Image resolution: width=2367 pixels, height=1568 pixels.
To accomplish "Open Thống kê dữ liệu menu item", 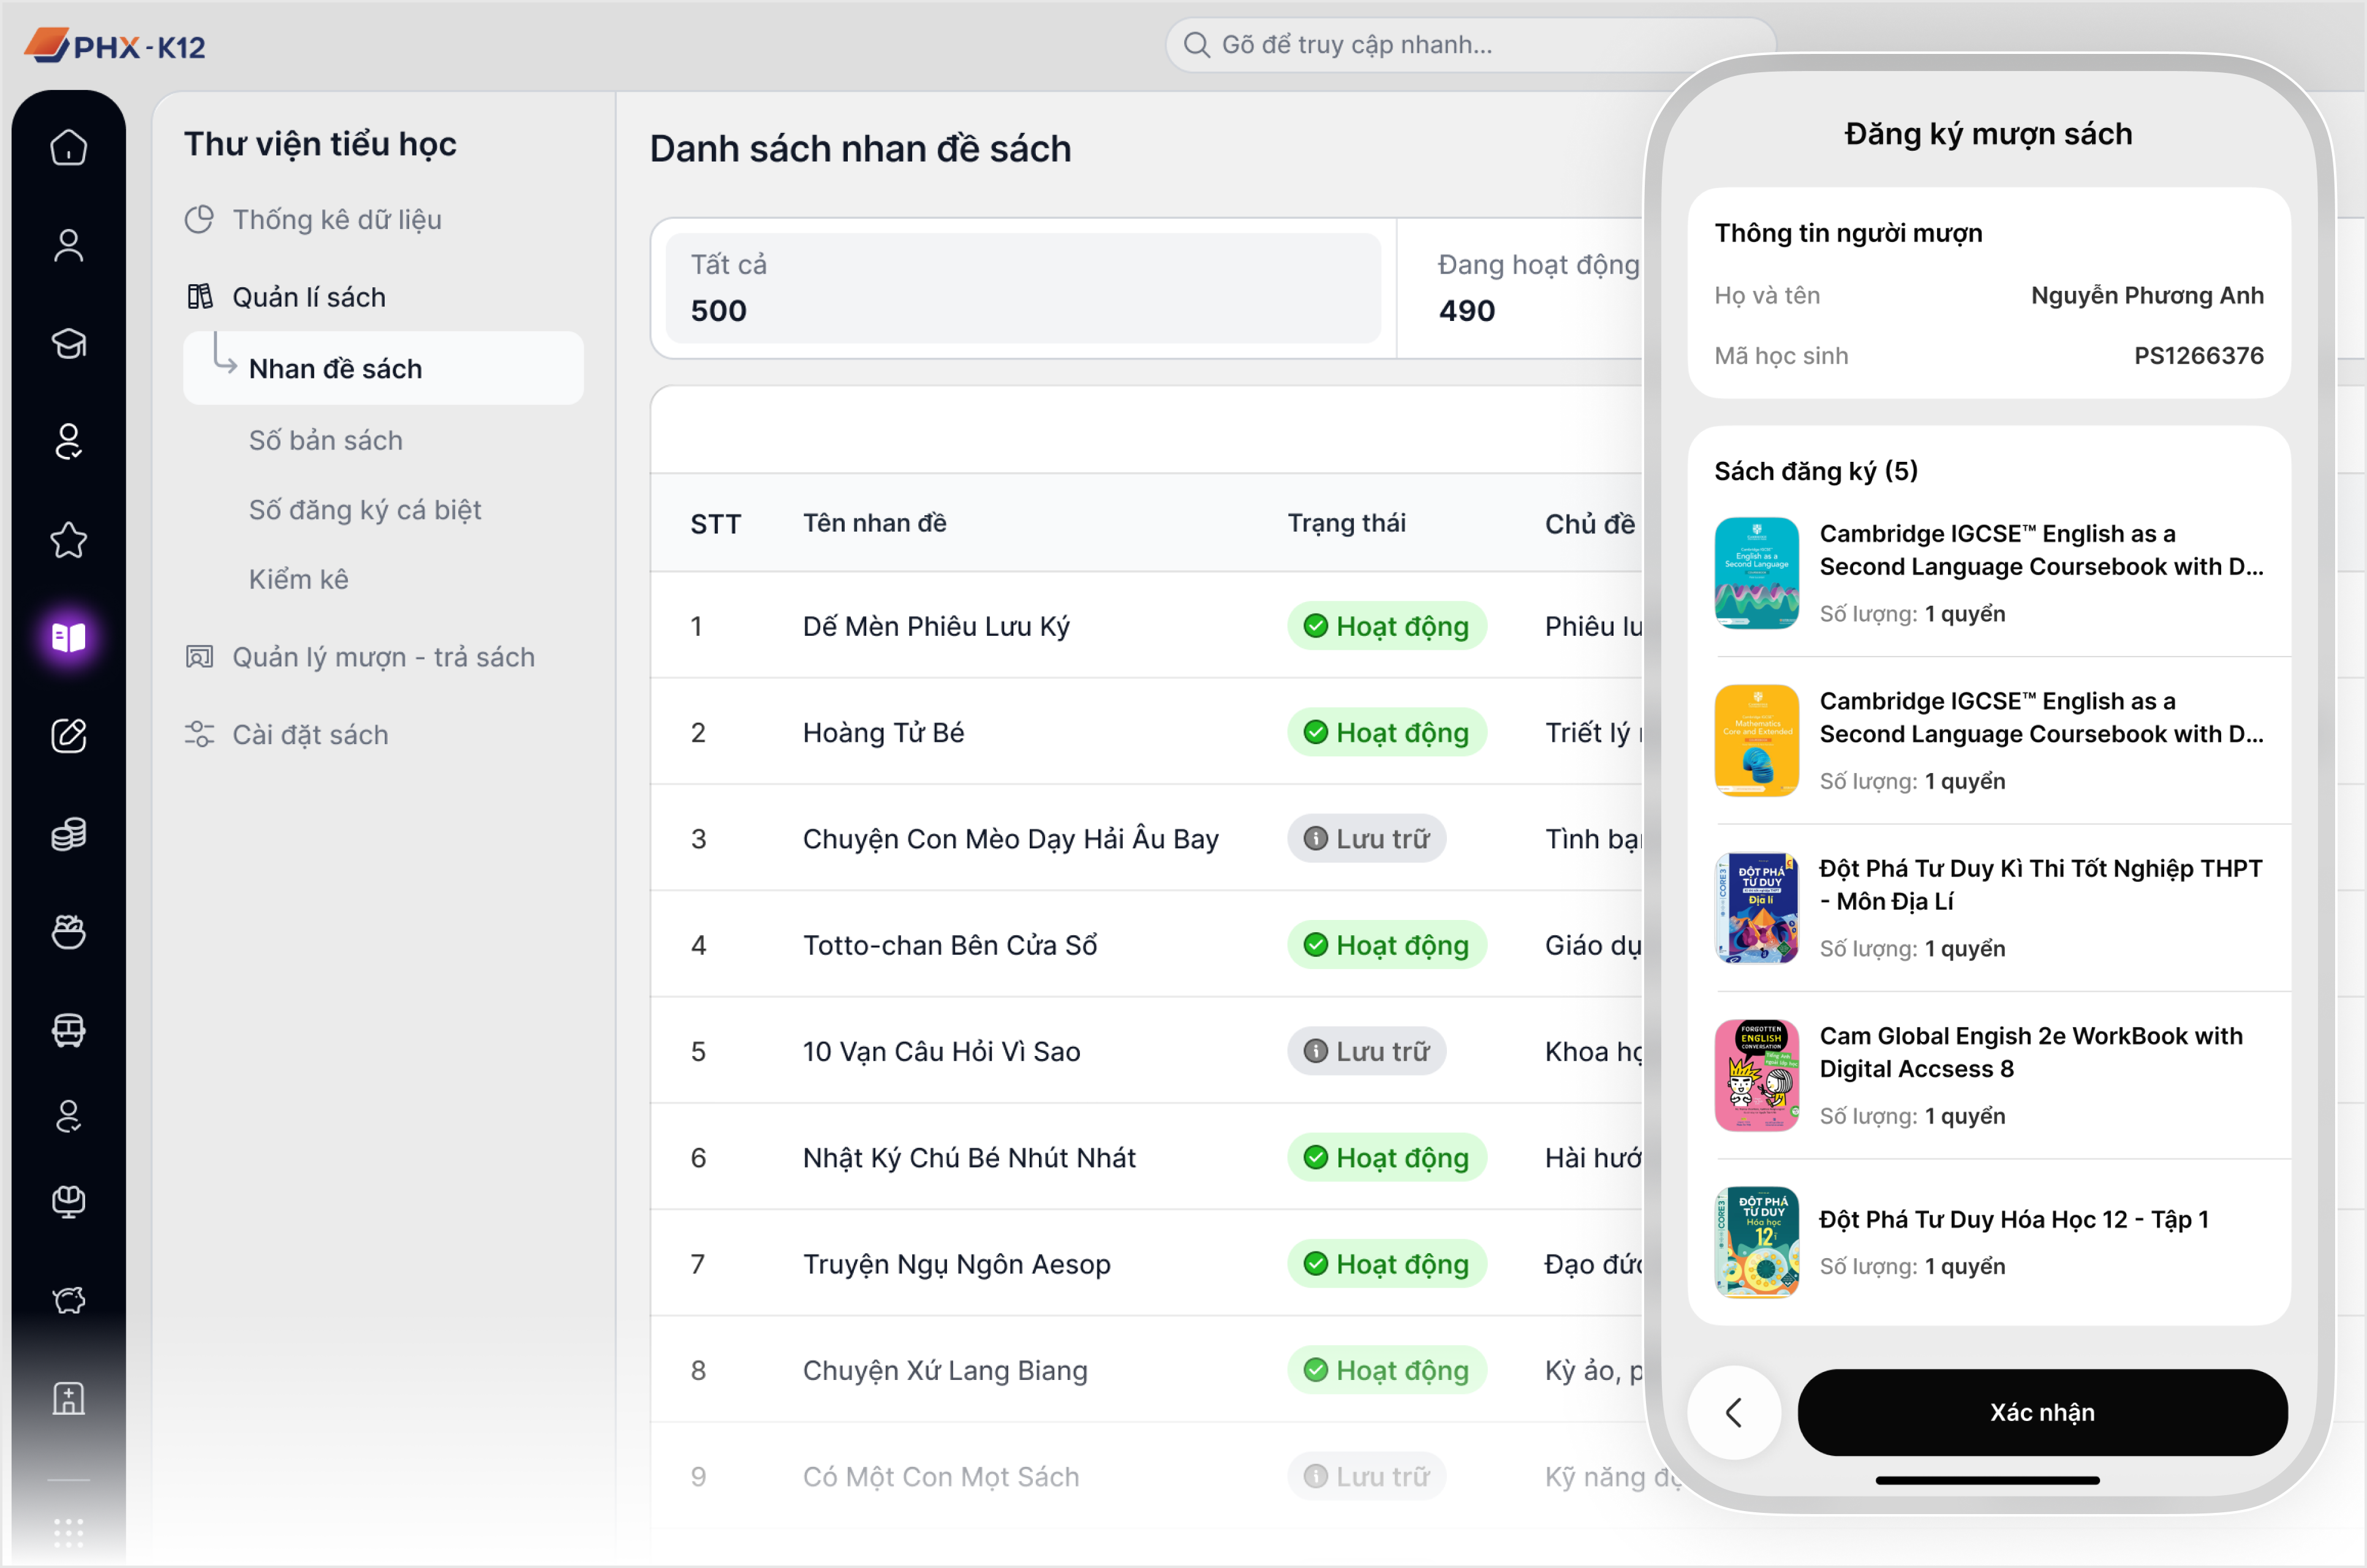I will [336, 219].
